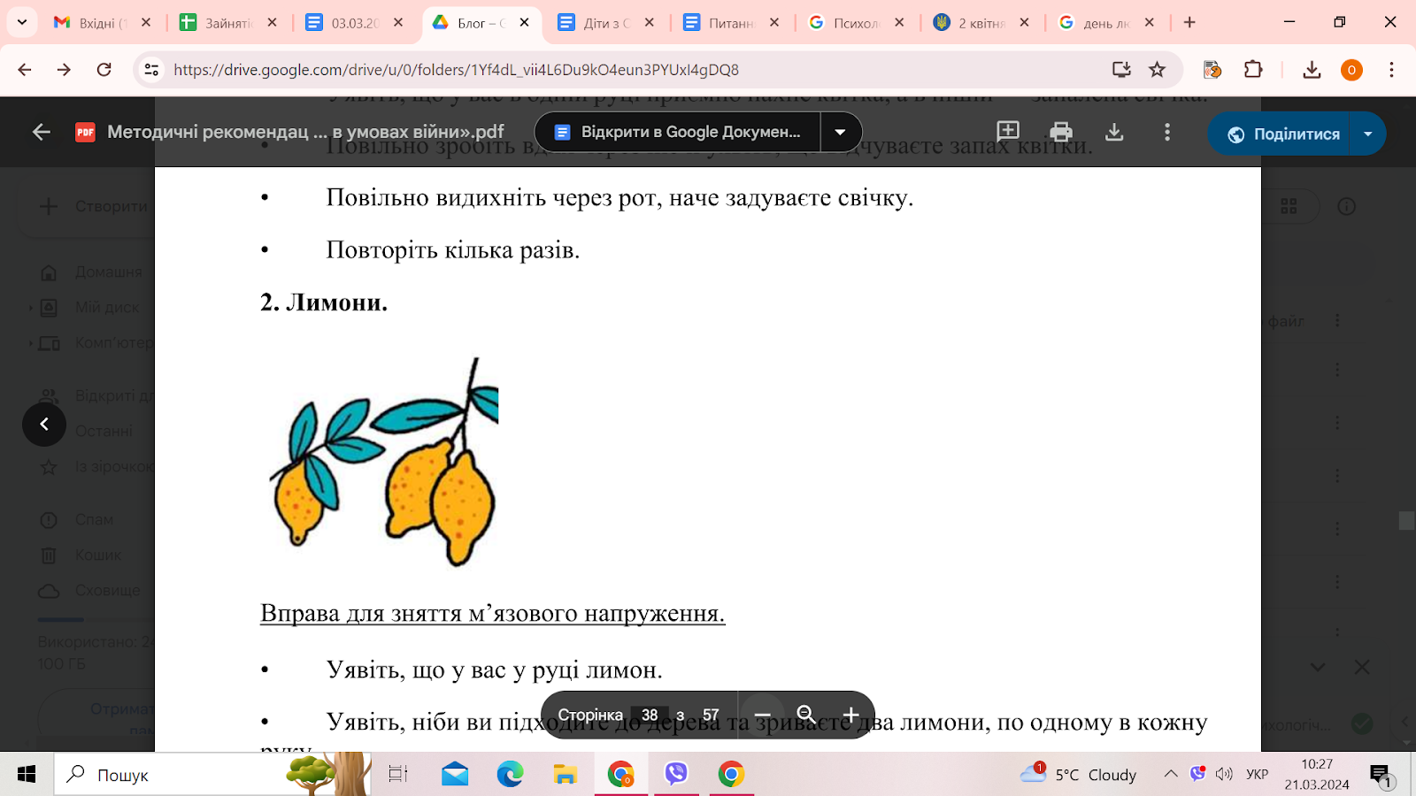Switch to Діти з document tab
Image resolution: width=1416 pixels, height=796 pixels.
click(x=606, y=23)
